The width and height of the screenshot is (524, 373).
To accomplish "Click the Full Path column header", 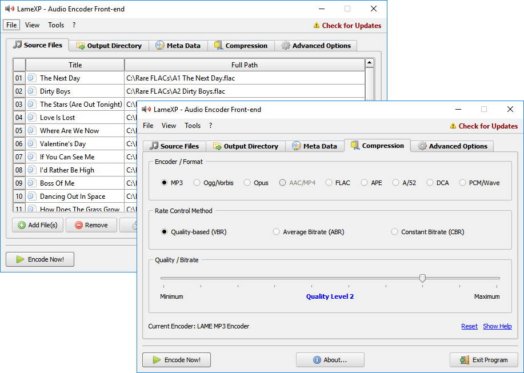I will coord(245,65).
